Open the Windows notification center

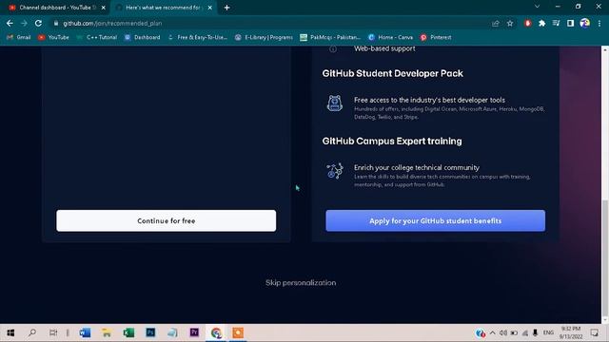pyautogui.click(x=594, y=332)
